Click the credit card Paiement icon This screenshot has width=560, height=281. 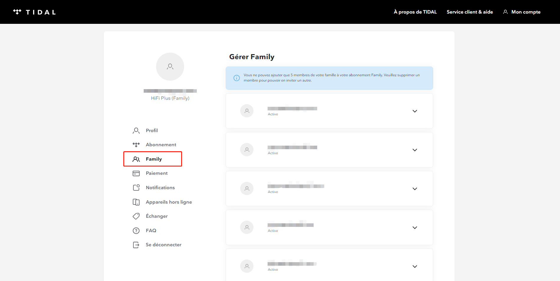tap(136, 173)
